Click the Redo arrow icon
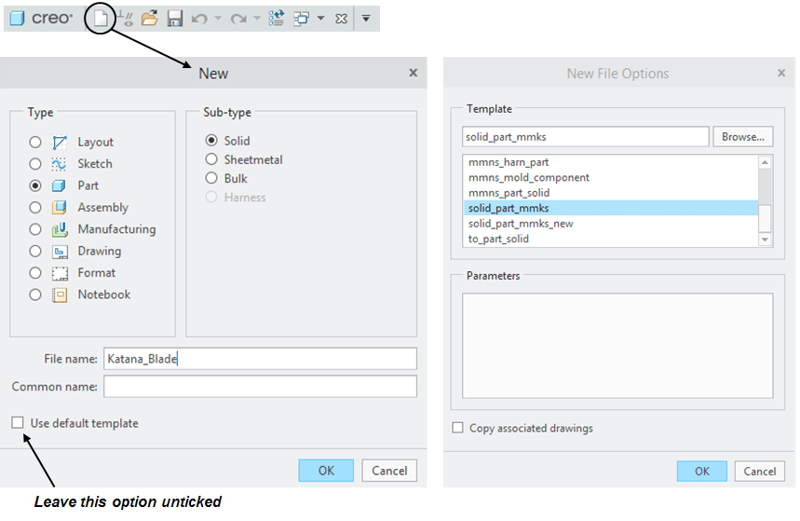The image size is (800, 521). [x=238, y=18]
